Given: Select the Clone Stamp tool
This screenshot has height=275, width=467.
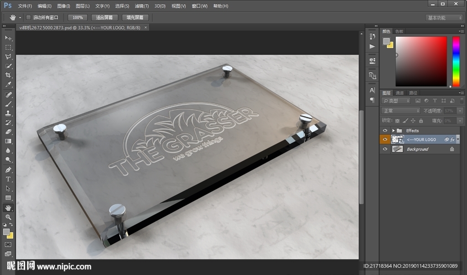Looking at the screenshot, I should [x=8, y=113].
